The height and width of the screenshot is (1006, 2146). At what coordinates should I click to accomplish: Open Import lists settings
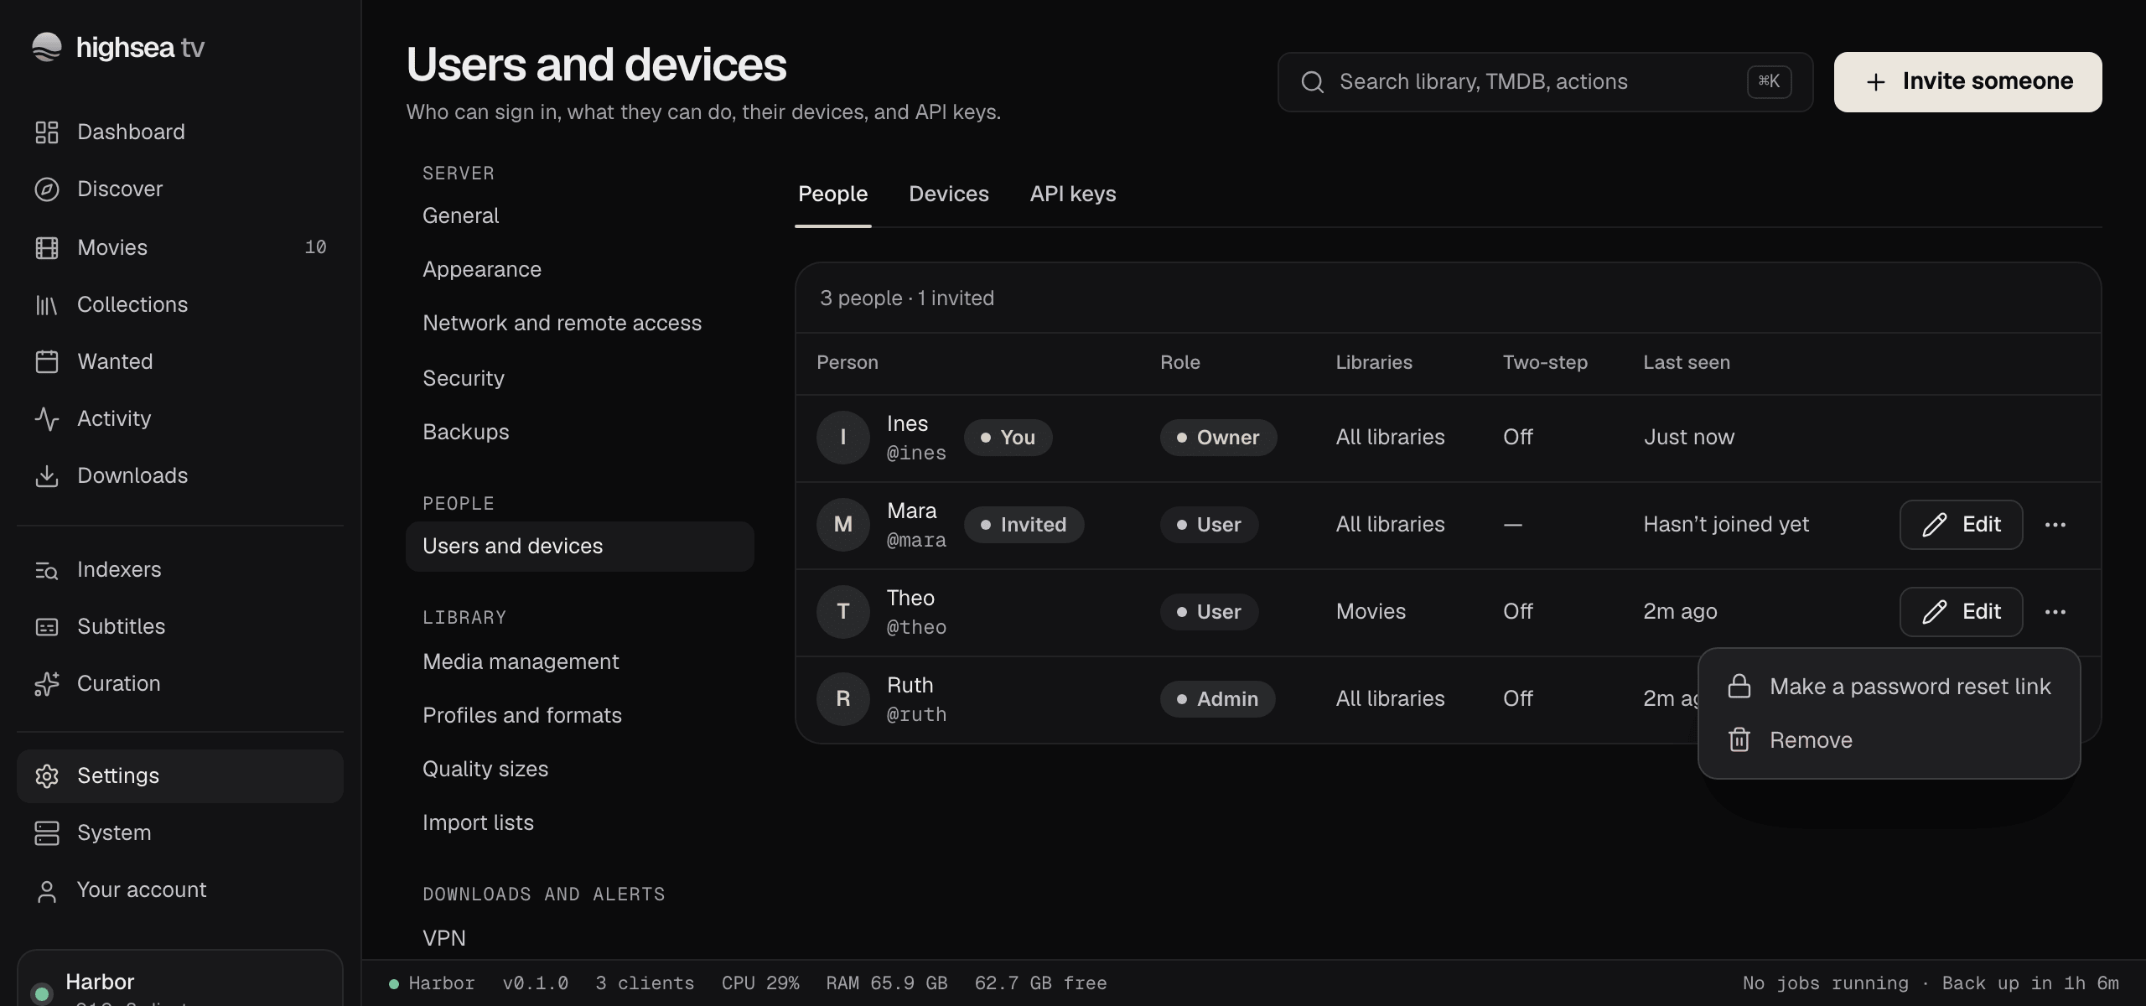580,823
